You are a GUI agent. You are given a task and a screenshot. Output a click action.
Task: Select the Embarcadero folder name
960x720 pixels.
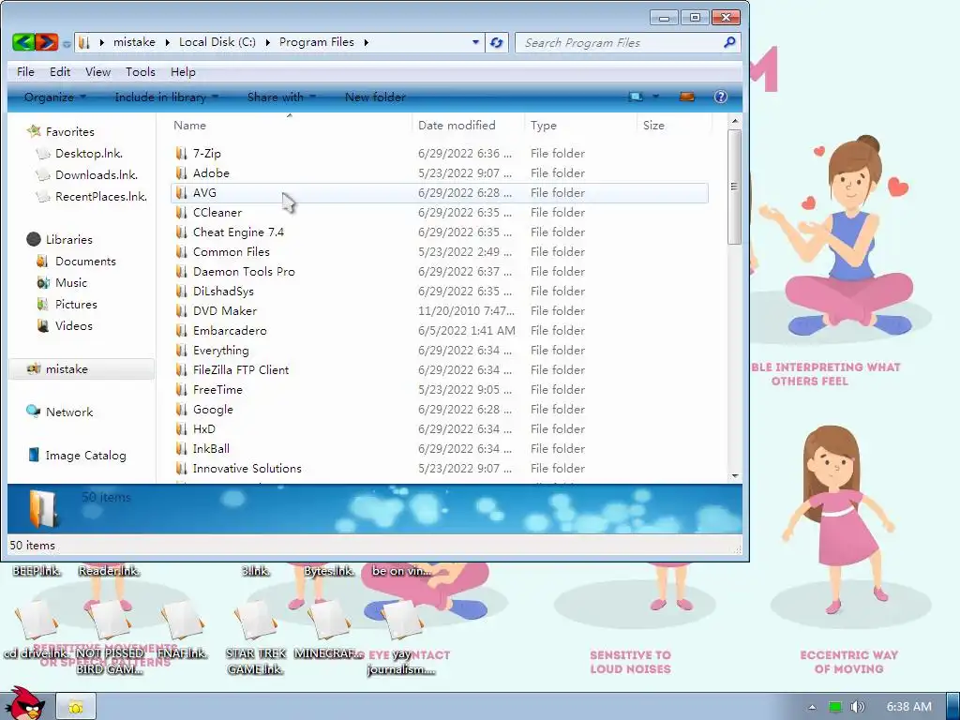click(x=230, y=331)
